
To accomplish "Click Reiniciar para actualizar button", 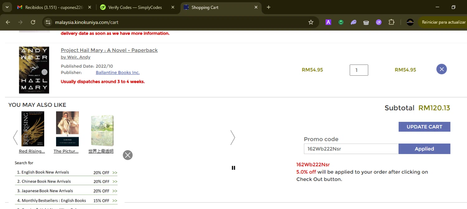I will pos(443,22).
